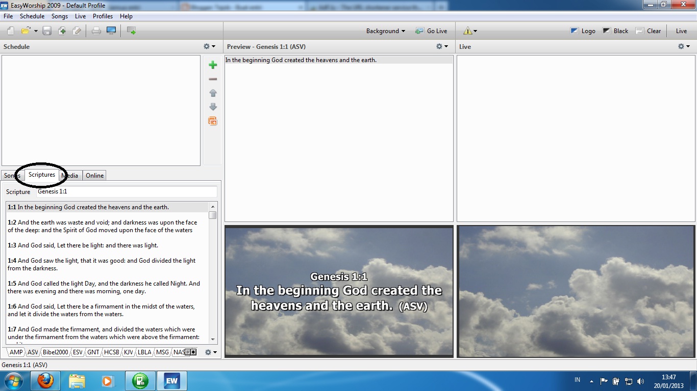Select verse 1:2 in scripture list
The width and height of the screenshot is (697, 391).
(108, 226)
